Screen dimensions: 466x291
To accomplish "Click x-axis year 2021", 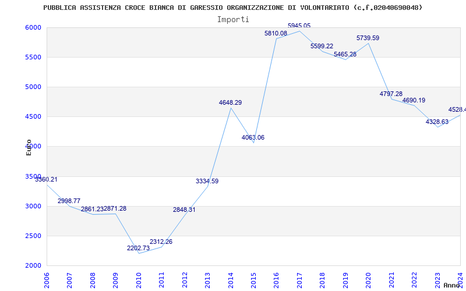I will (x=391, y=280).
